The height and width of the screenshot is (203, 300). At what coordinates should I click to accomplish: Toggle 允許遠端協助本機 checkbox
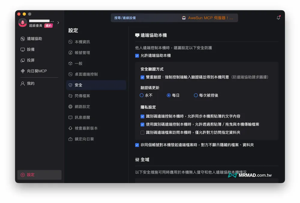pyautogui.click(x=137, y=56)
